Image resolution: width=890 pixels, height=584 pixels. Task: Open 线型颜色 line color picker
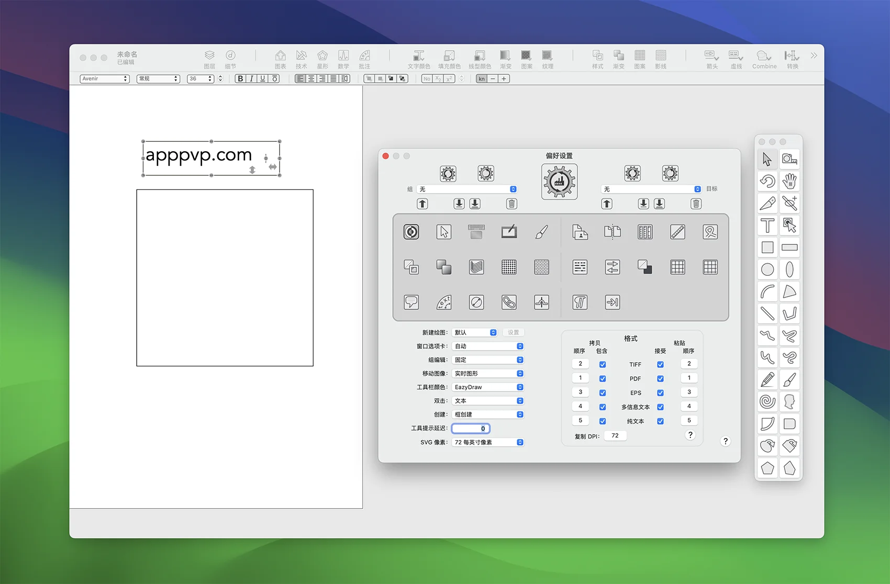pos(480,60)
